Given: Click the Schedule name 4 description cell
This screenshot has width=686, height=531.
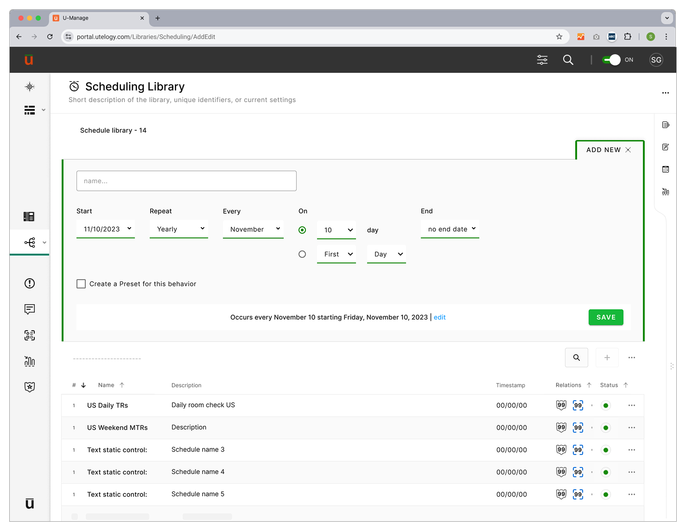Looking at the screenshot, I should pos(198,472).
